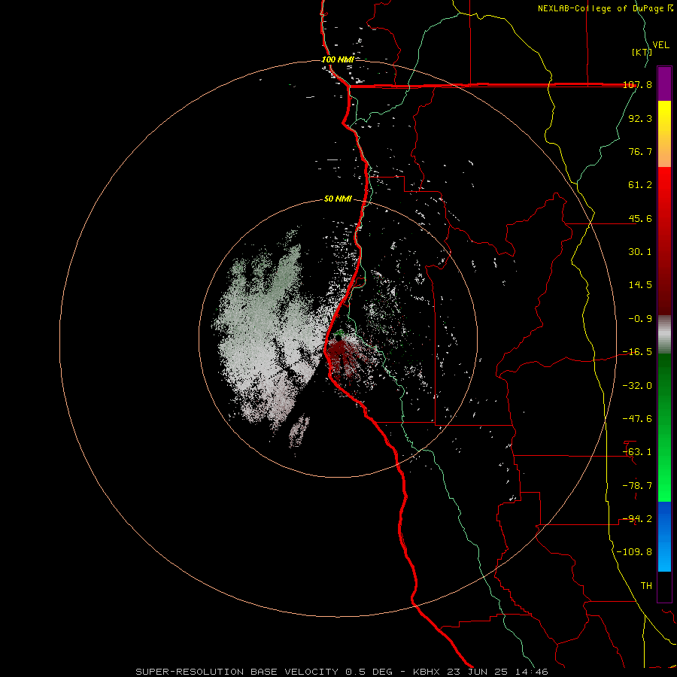
Task: Click the 50 NMI range ring label
Action: (x=338, y=199)
